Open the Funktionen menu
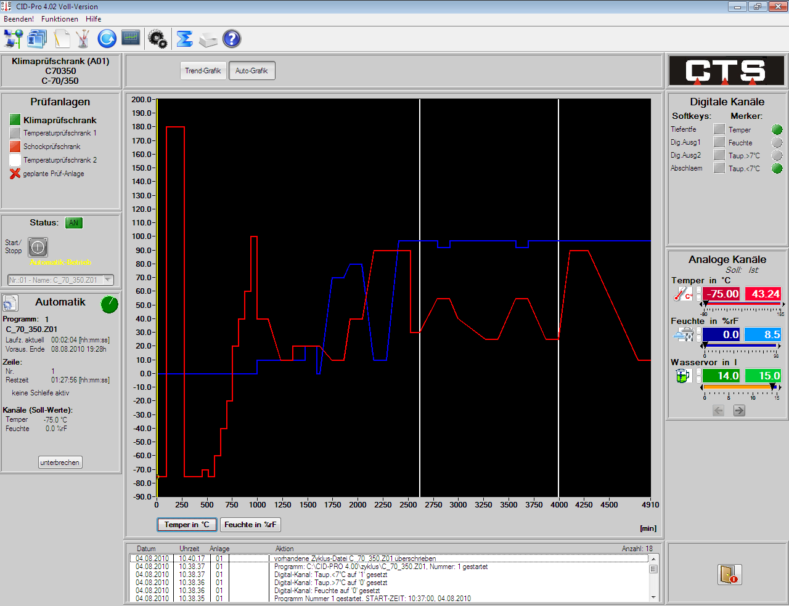The image size is (789, 606). point(60,19)
